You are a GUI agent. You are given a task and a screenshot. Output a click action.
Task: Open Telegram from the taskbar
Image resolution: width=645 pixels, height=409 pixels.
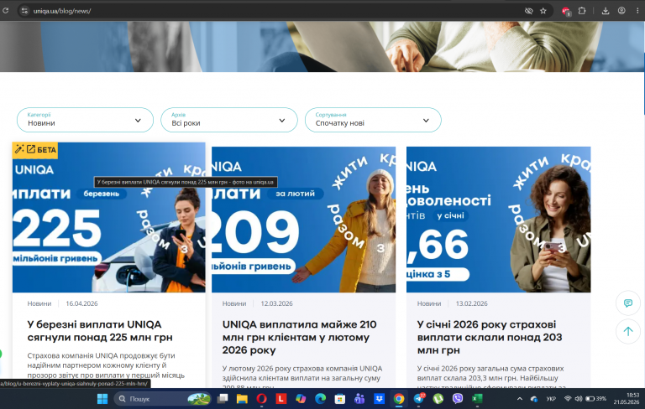click(419, 399)
